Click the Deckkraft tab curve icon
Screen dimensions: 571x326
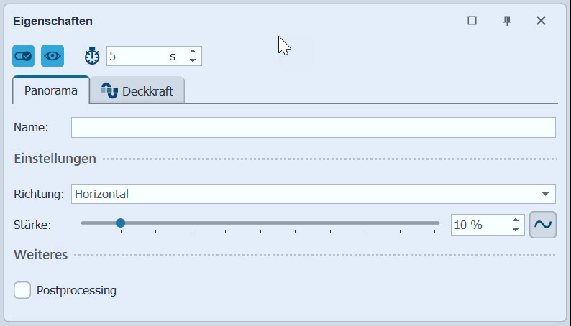pos(109,91)
